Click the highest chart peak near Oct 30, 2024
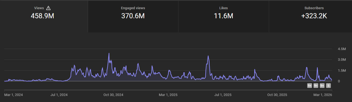Screen dimensions: 352x102 [x=109, y=53]
